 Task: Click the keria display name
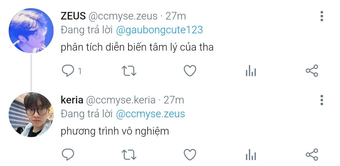[72, 100]
